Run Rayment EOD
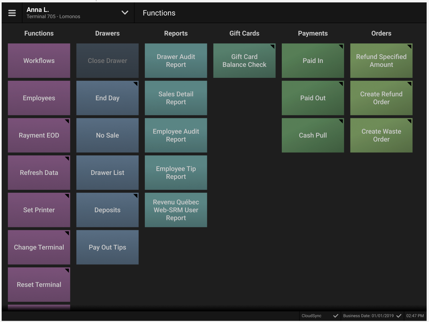The image size is (429, 322). click(39, 135)
